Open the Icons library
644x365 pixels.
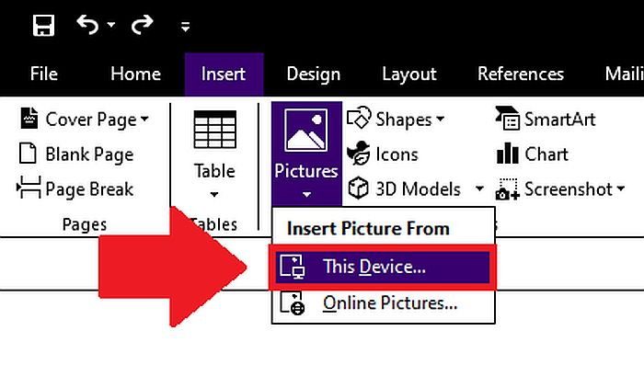click(383, 154)
